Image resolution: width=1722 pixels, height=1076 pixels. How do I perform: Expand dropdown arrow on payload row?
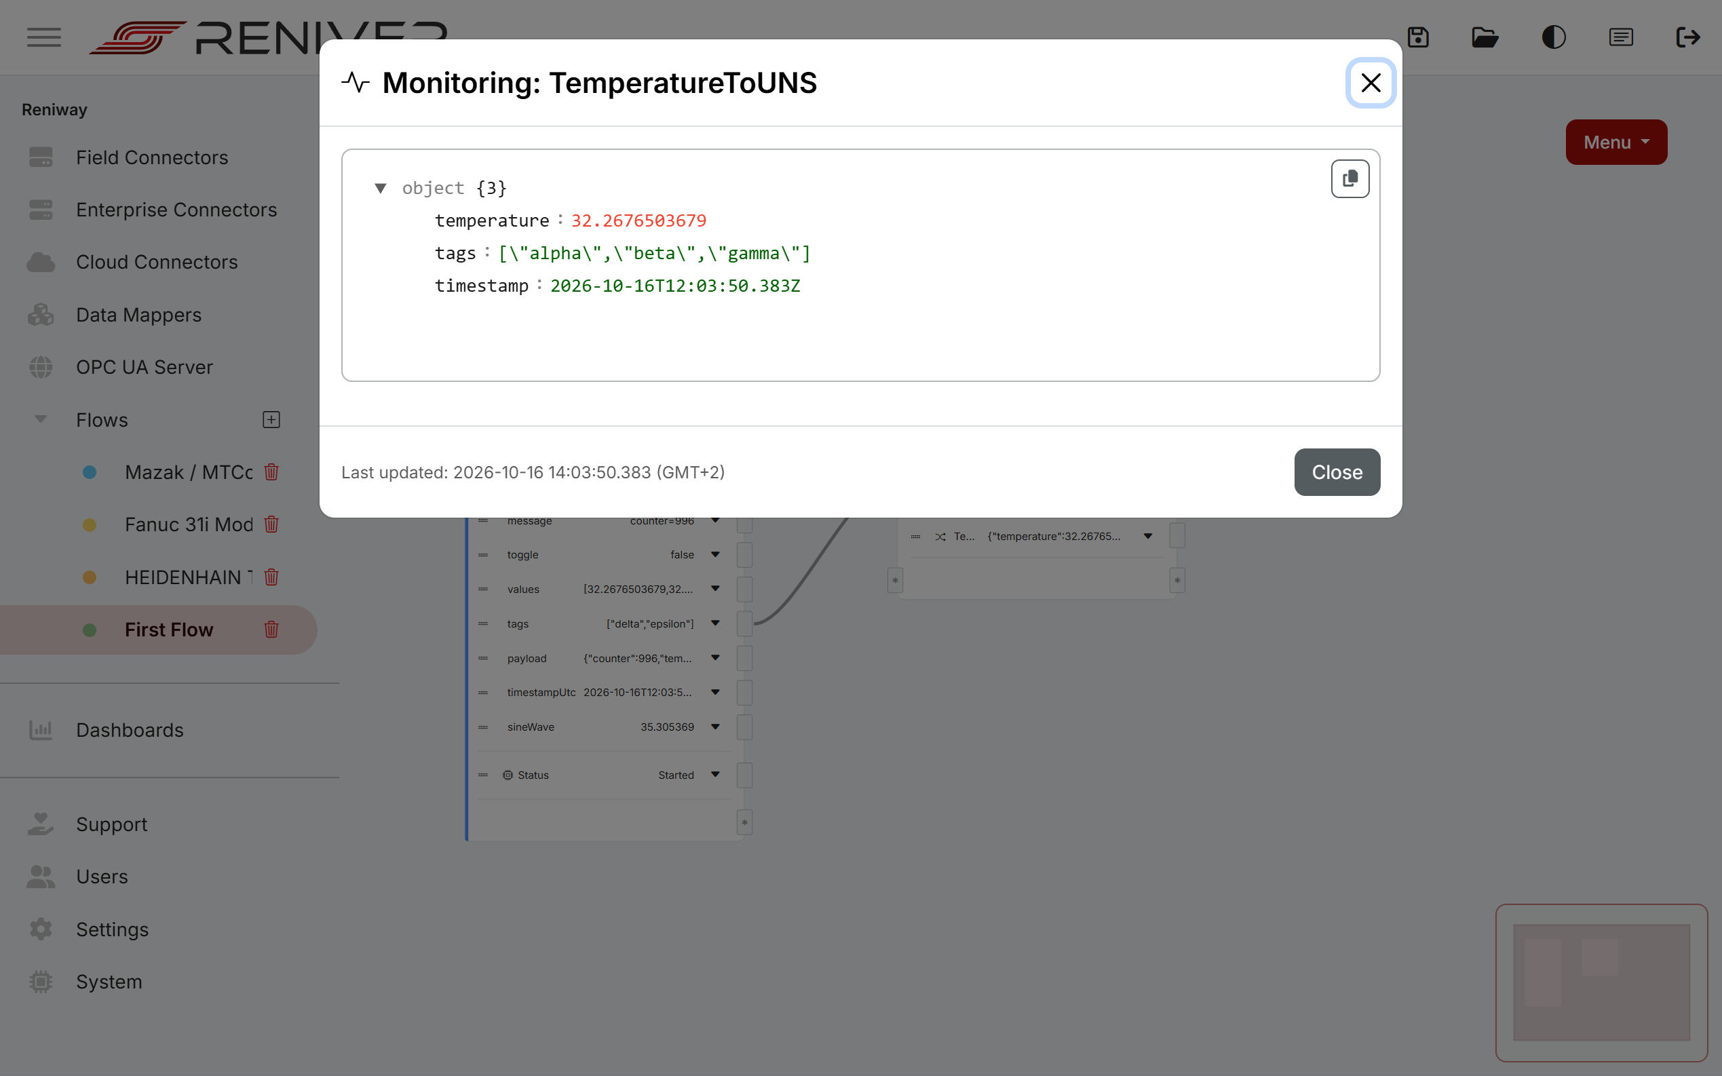point(715,657)
